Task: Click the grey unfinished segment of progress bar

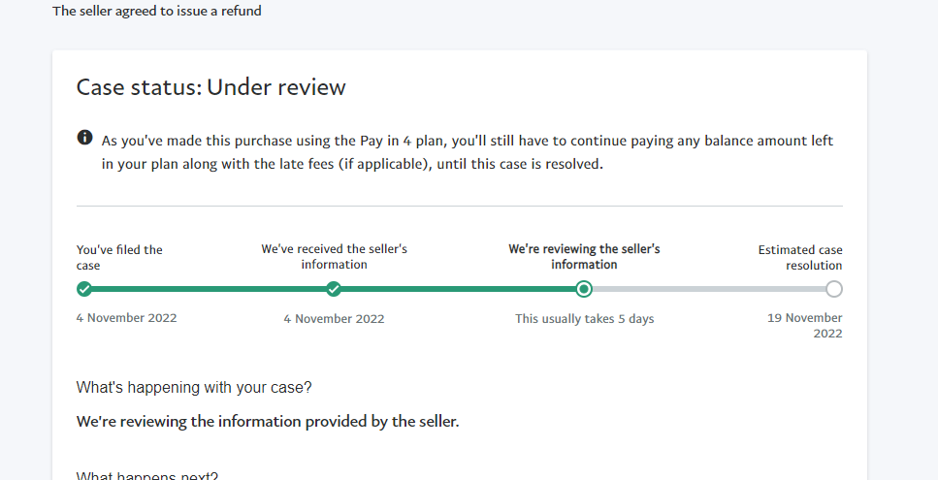Action: pyautogui.click(x=709, y=289)
